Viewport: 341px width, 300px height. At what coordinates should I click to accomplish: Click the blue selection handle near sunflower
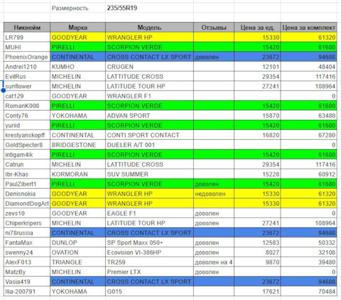click(4, 90)
